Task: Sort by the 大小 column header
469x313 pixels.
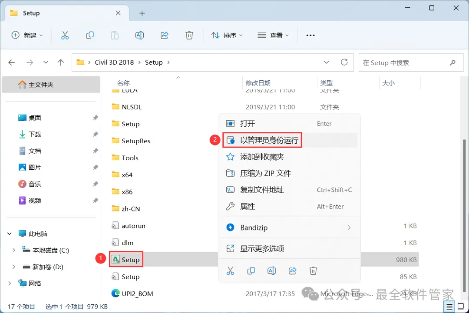Action: pos(389,83)
